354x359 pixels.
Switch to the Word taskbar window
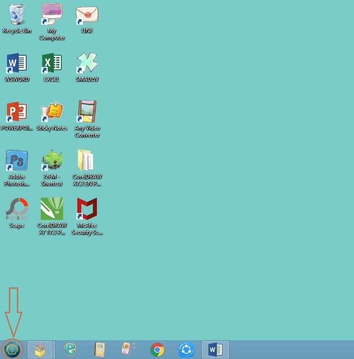215,350
